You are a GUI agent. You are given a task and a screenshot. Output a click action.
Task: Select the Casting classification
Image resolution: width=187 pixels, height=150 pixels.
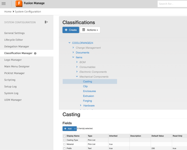click(88, 81)
